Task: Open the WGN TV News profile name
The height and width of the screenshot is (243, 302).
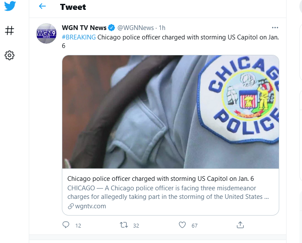Action: [x=84, y=28]
